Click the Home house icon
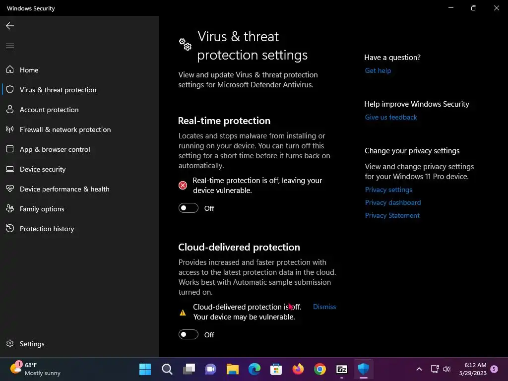This screenshot has height=381, width=508. point(10,69)
